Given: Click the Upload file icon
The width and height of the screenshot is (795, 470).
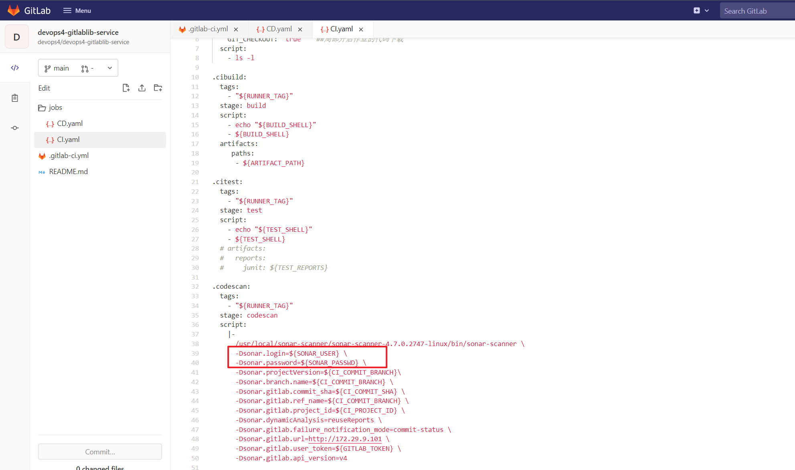Looking at the screenshot, I should 142,88.
